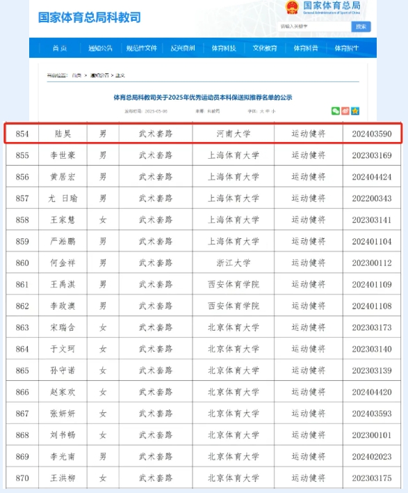
Task: Share article via the green WeChat icon
Action: (x=336, y=111)
